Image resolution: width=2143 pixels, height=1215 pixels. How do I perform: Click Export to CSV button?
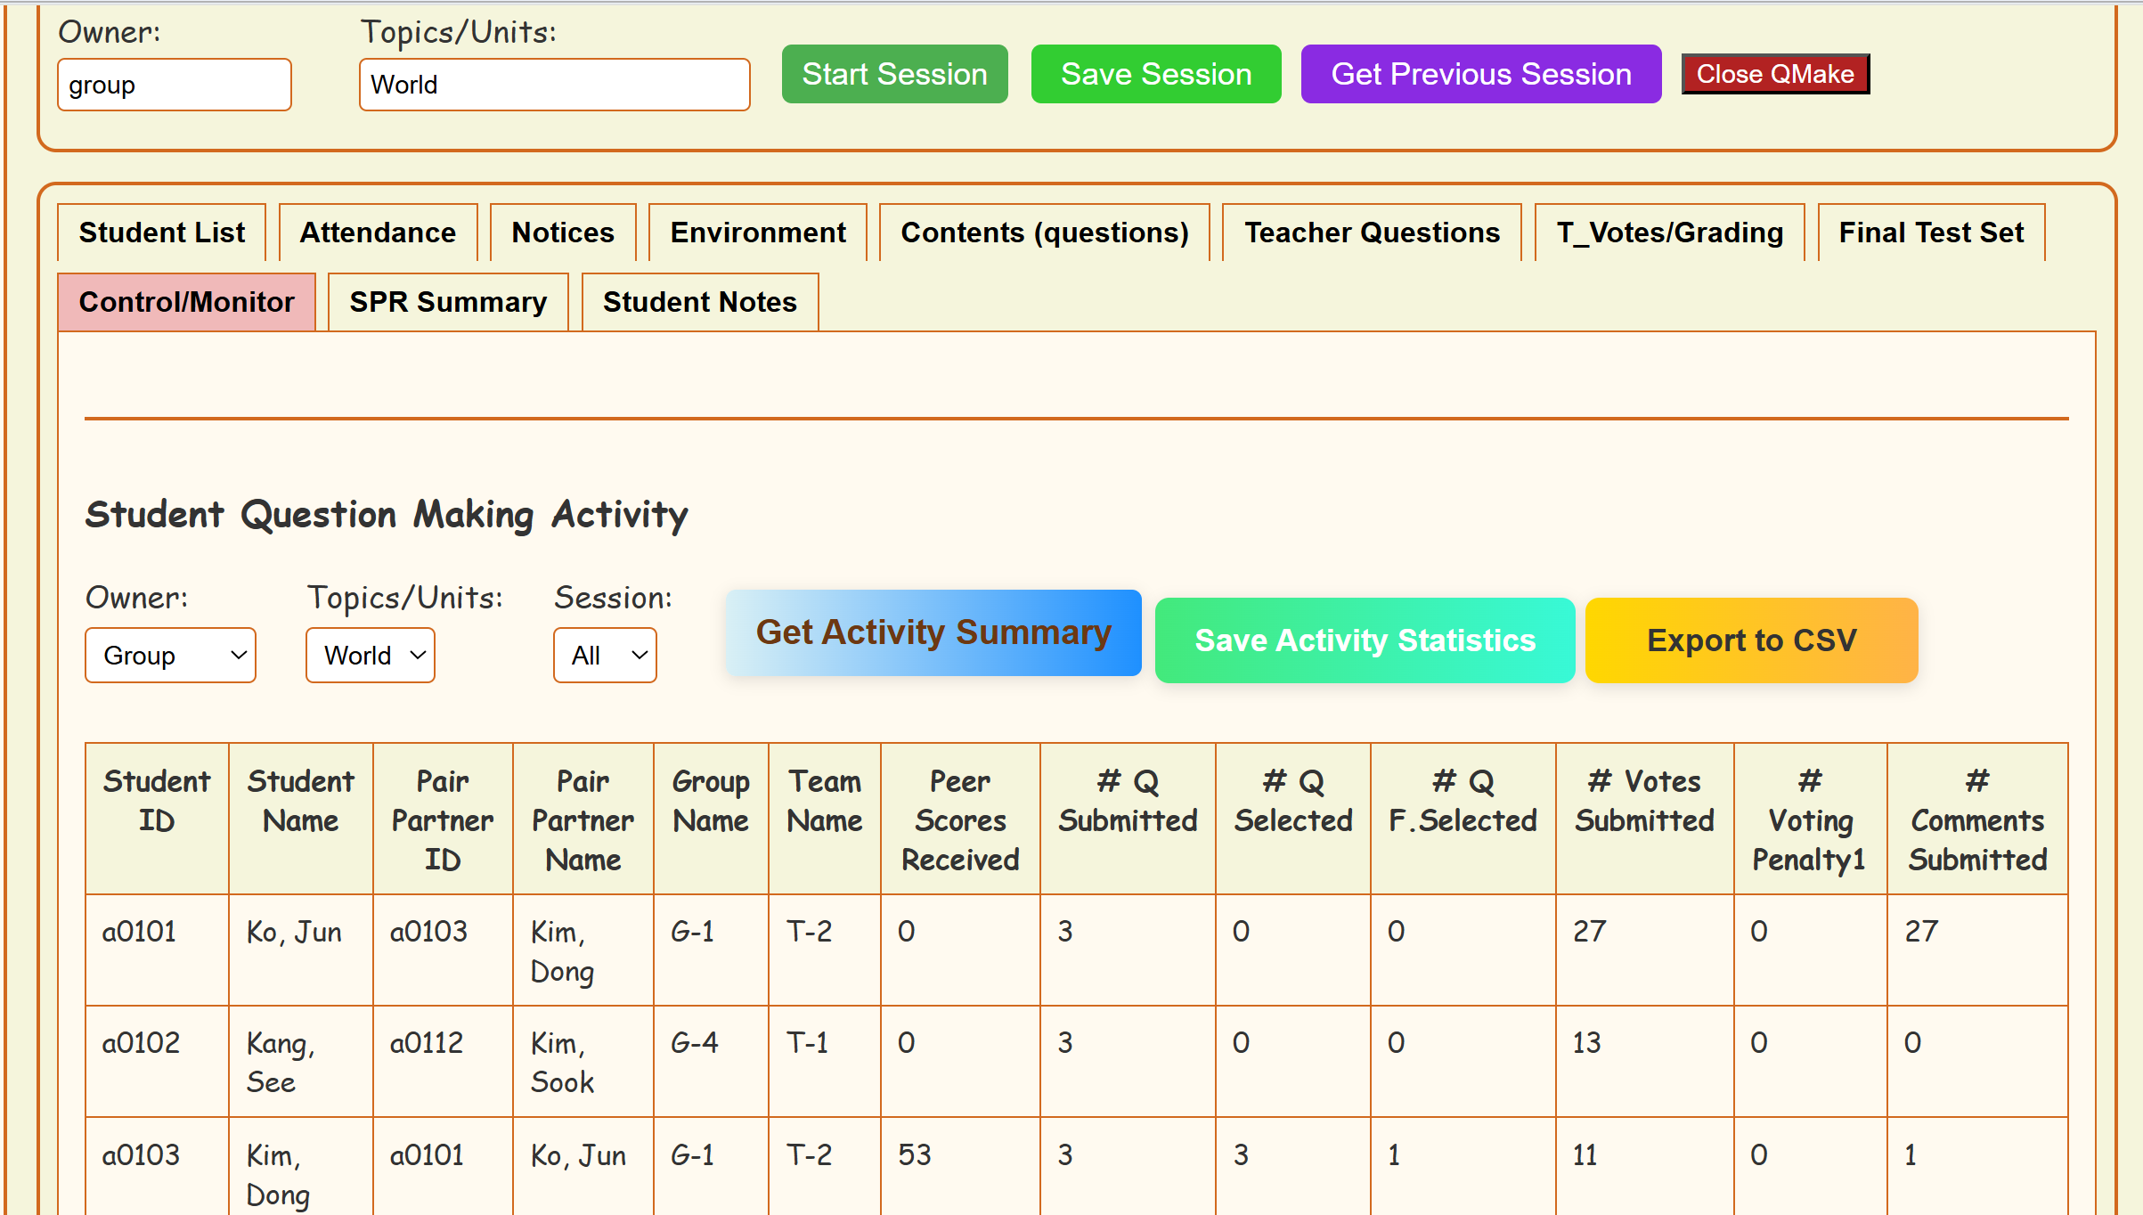coord(1751,640)
